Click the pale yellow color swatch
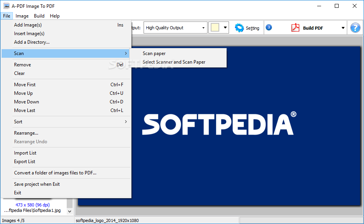 pos(215,28)
